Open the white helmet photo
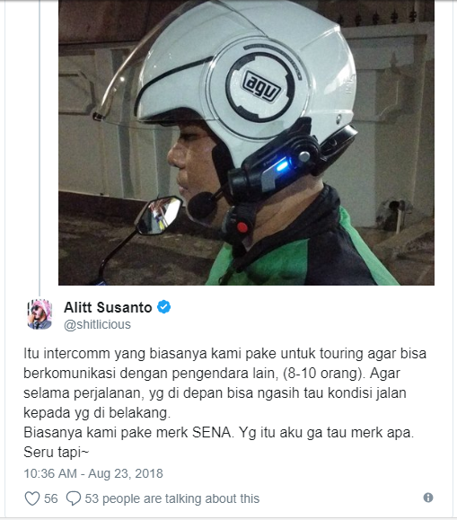 pyautogui.click(x=246, y=143)
